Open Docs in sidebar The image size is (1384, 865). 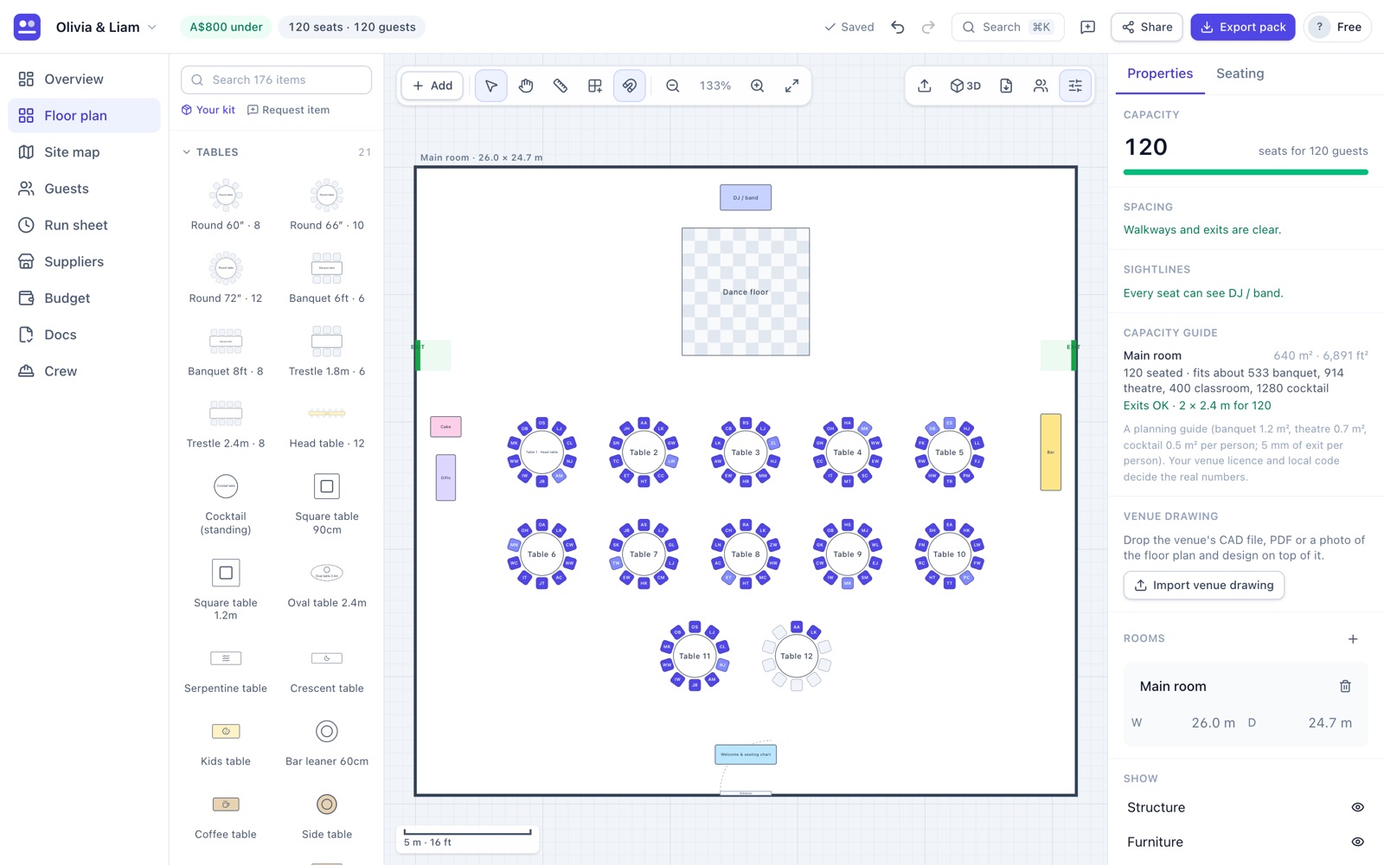[x=84, y=335]
